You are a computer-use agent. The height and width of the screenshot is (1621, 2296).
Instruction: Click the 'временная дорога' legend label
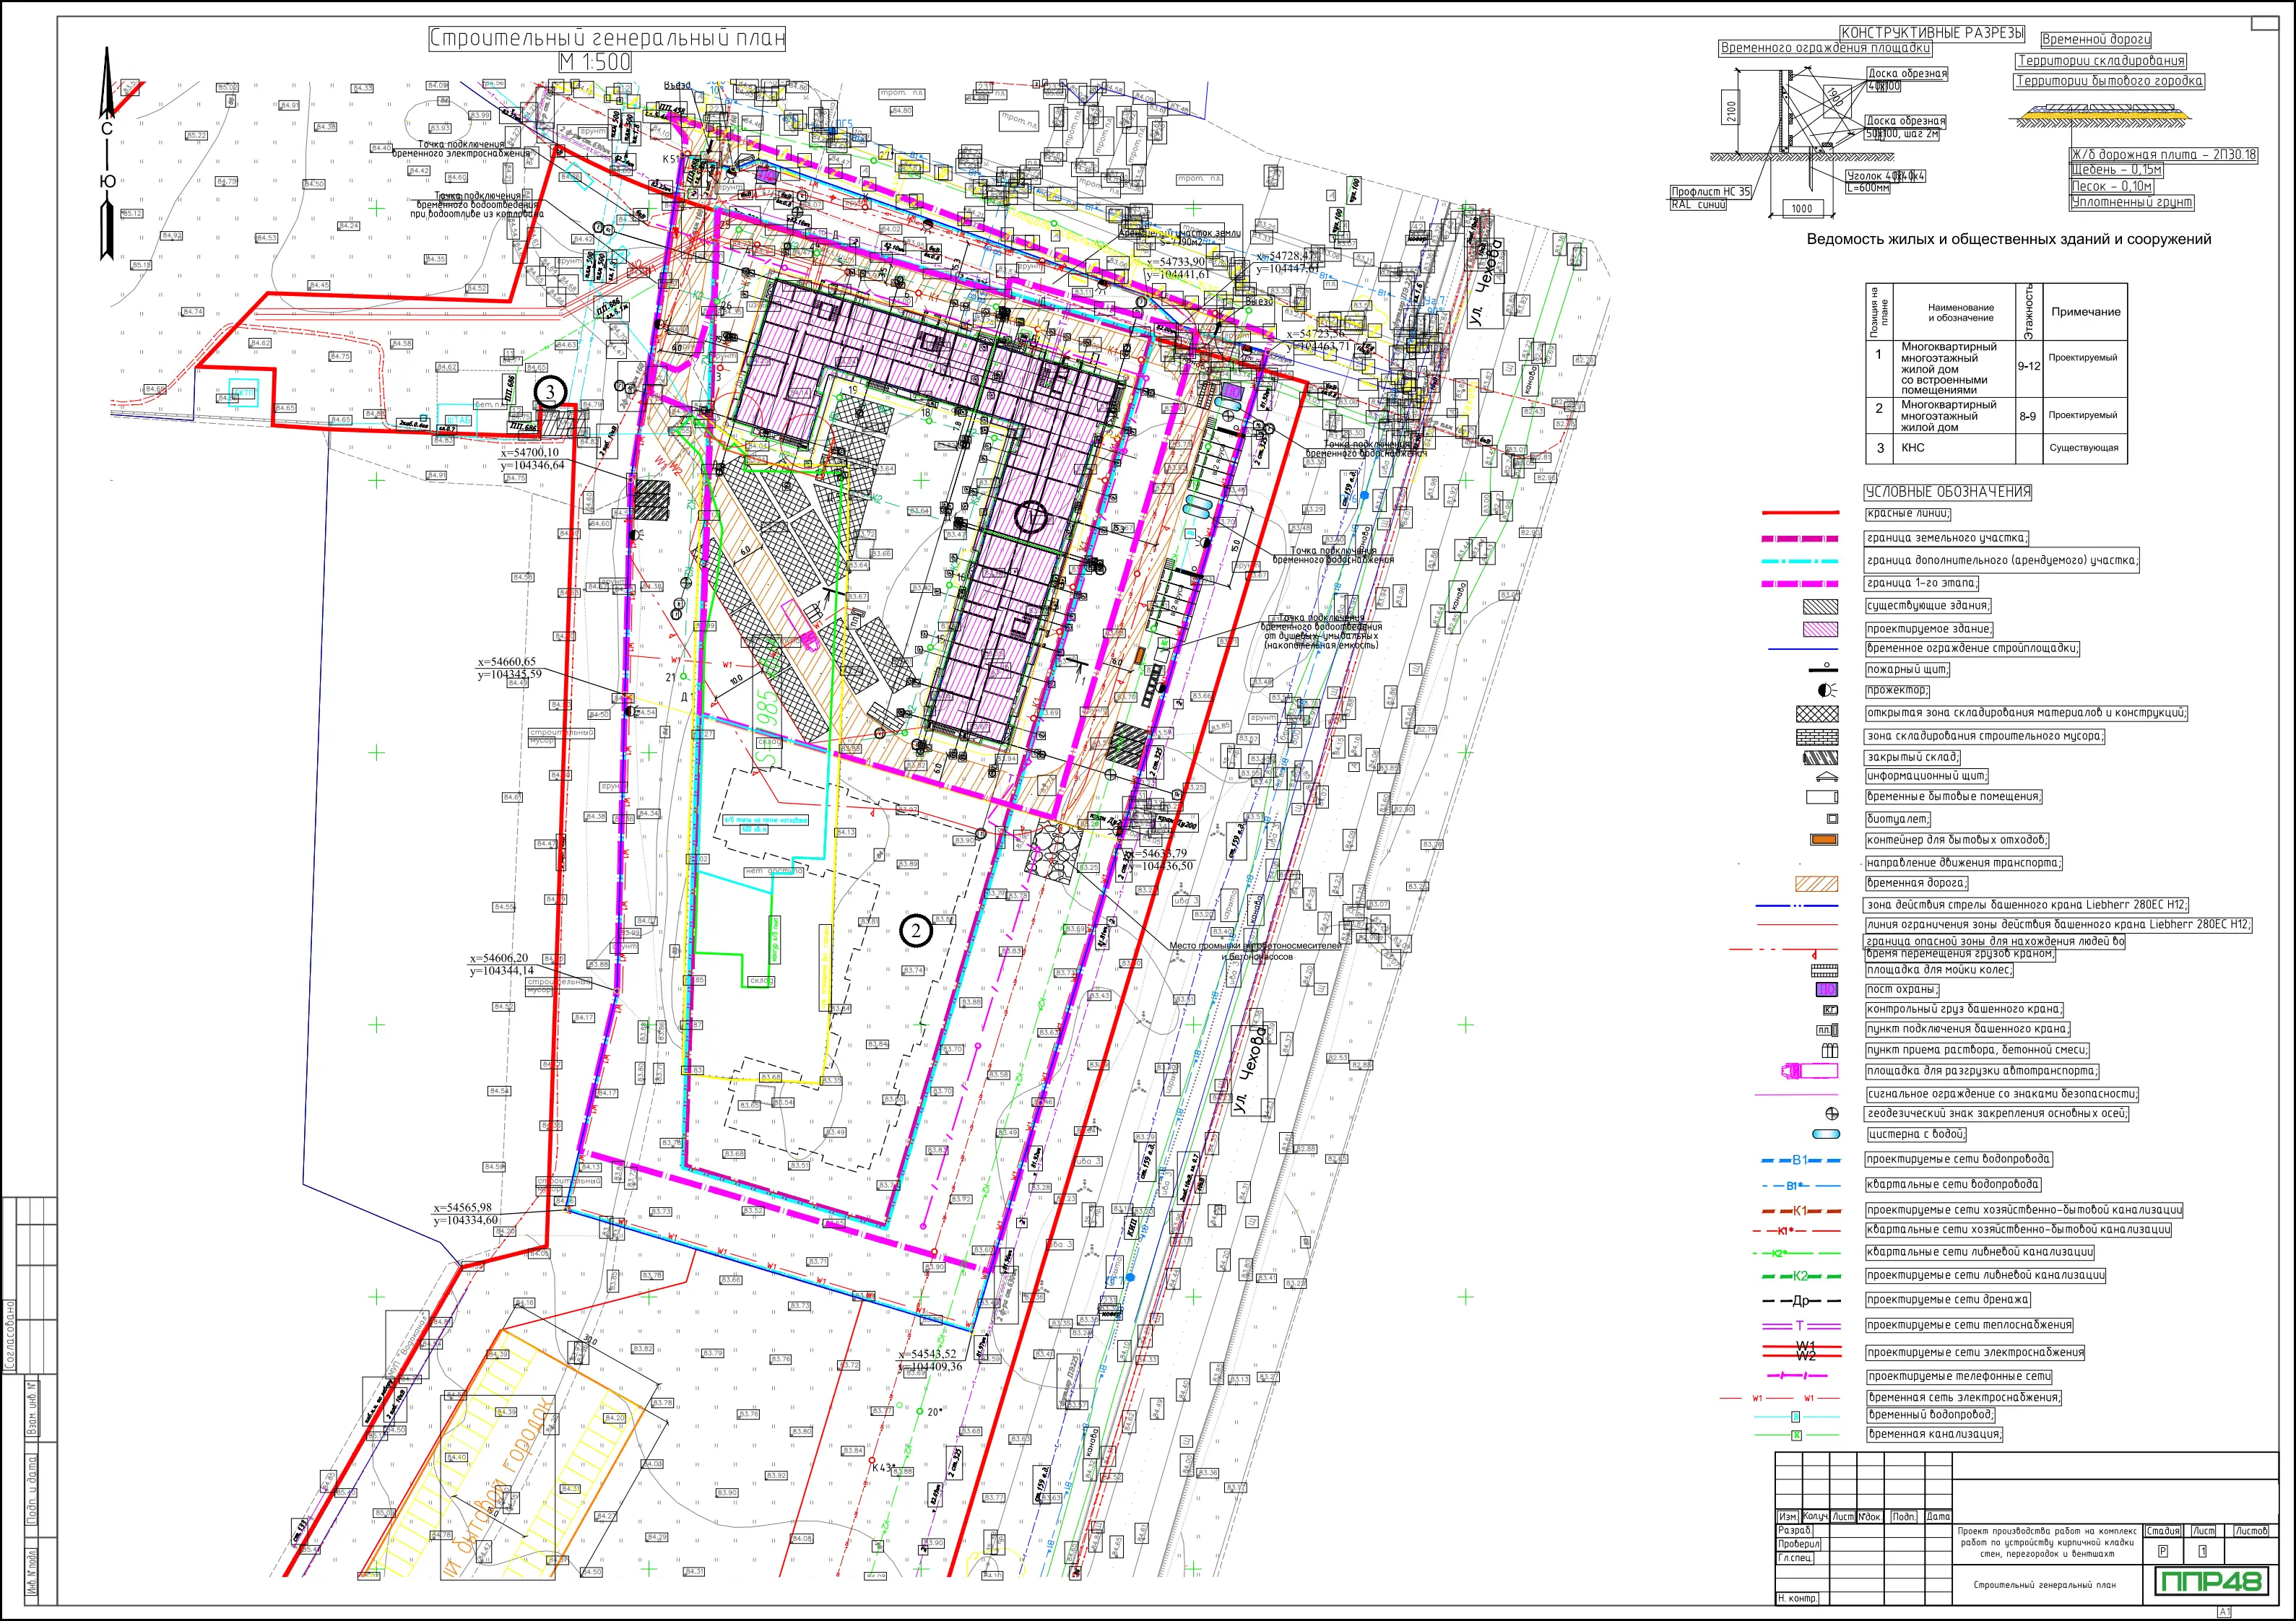[1916, 883]
